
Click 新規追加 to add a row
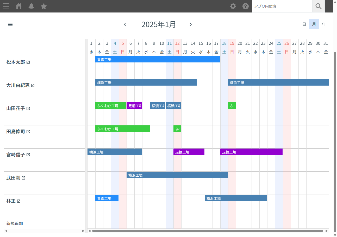tap(15, 223)
